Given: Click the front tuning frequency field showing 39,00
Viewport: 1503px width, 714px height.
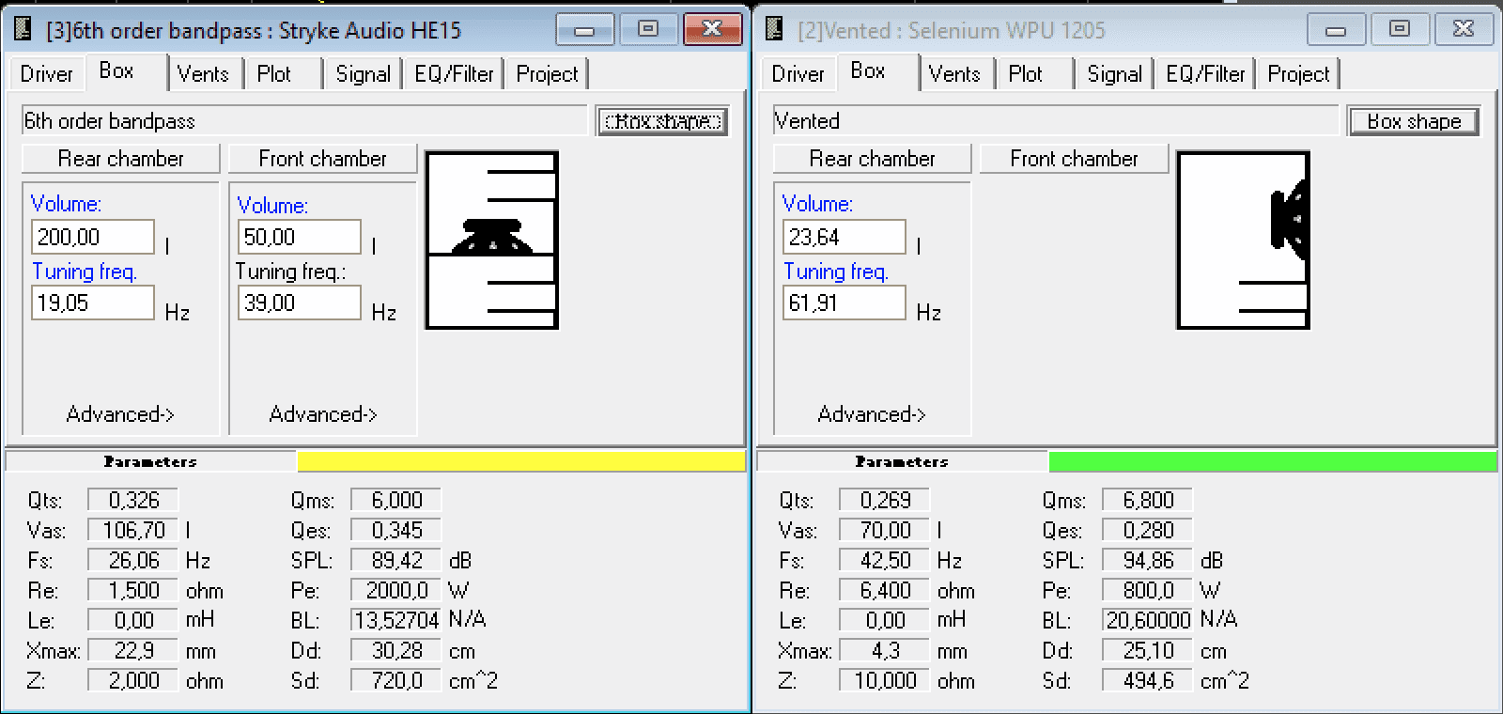Looking at the screenshot, I should pos(300,303).
